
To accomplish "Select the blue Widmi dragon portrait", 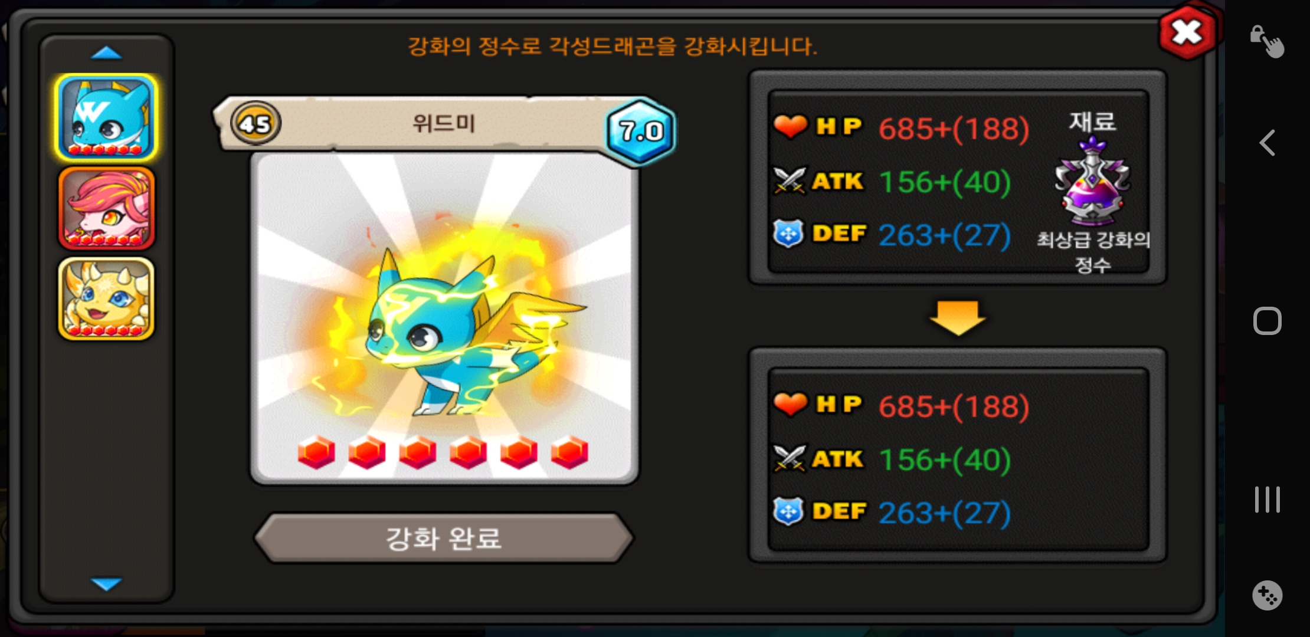I will [x=107, y=117].
